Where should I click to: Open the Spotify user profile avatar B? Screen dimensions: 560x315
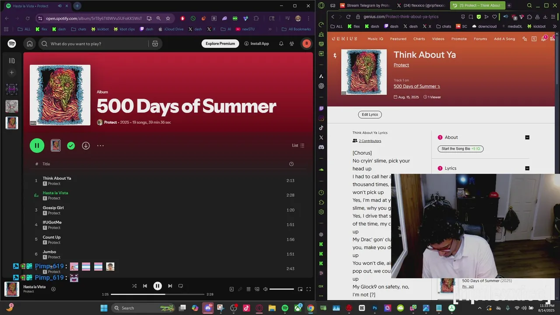point(306,44)
